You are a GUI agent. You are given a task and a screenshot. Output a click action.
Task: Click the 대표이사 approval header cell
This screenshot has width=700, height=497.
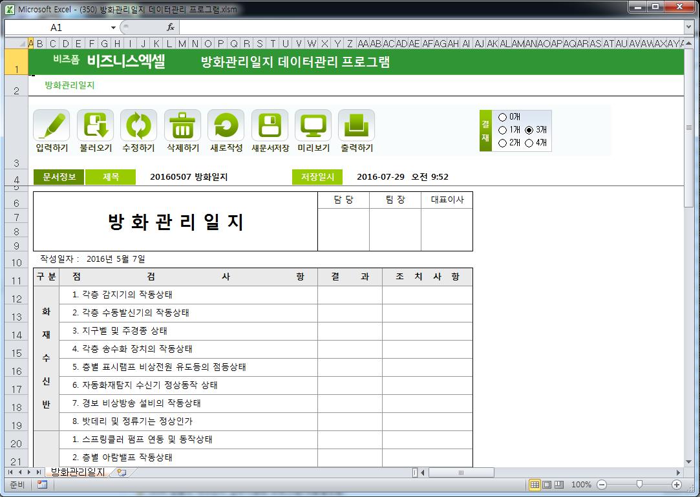(447, 200)
